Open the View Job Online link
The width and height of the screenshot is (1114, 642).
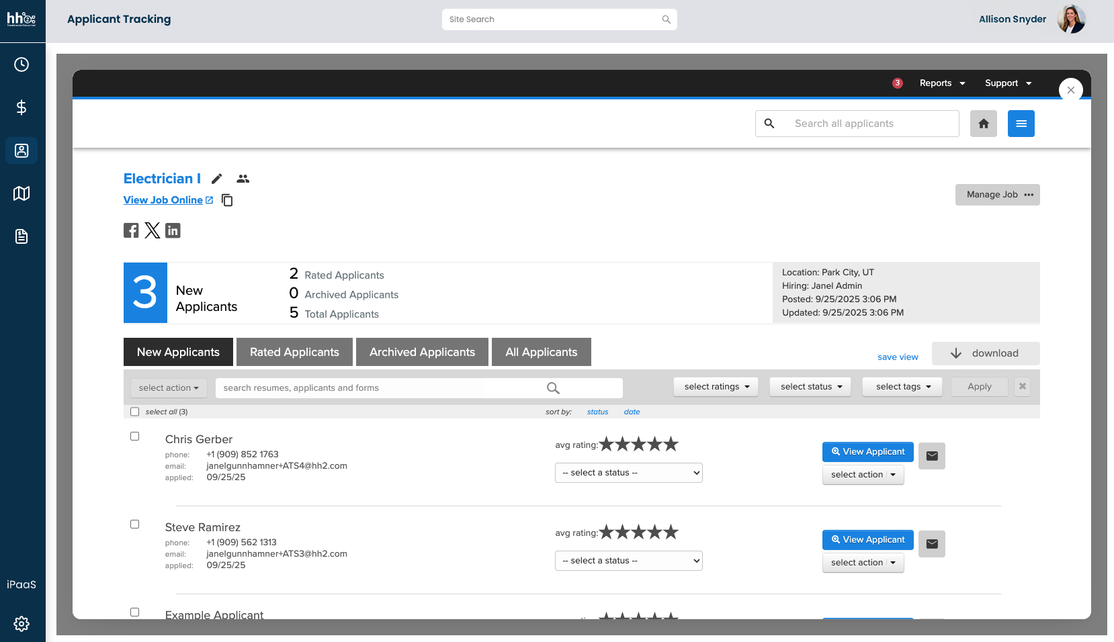click(163, 200)
